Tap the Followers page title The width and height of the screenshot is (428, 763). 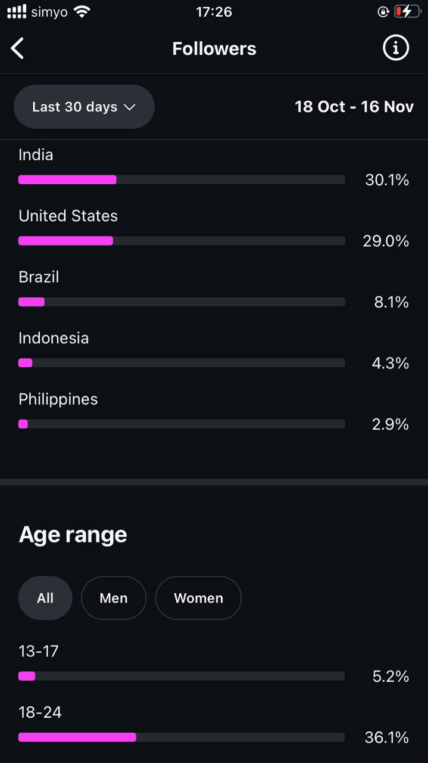214,48
